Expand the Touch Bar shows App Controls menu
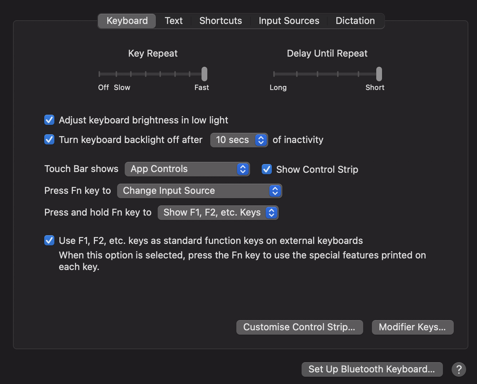477x384 pixels. coord(187,169)
